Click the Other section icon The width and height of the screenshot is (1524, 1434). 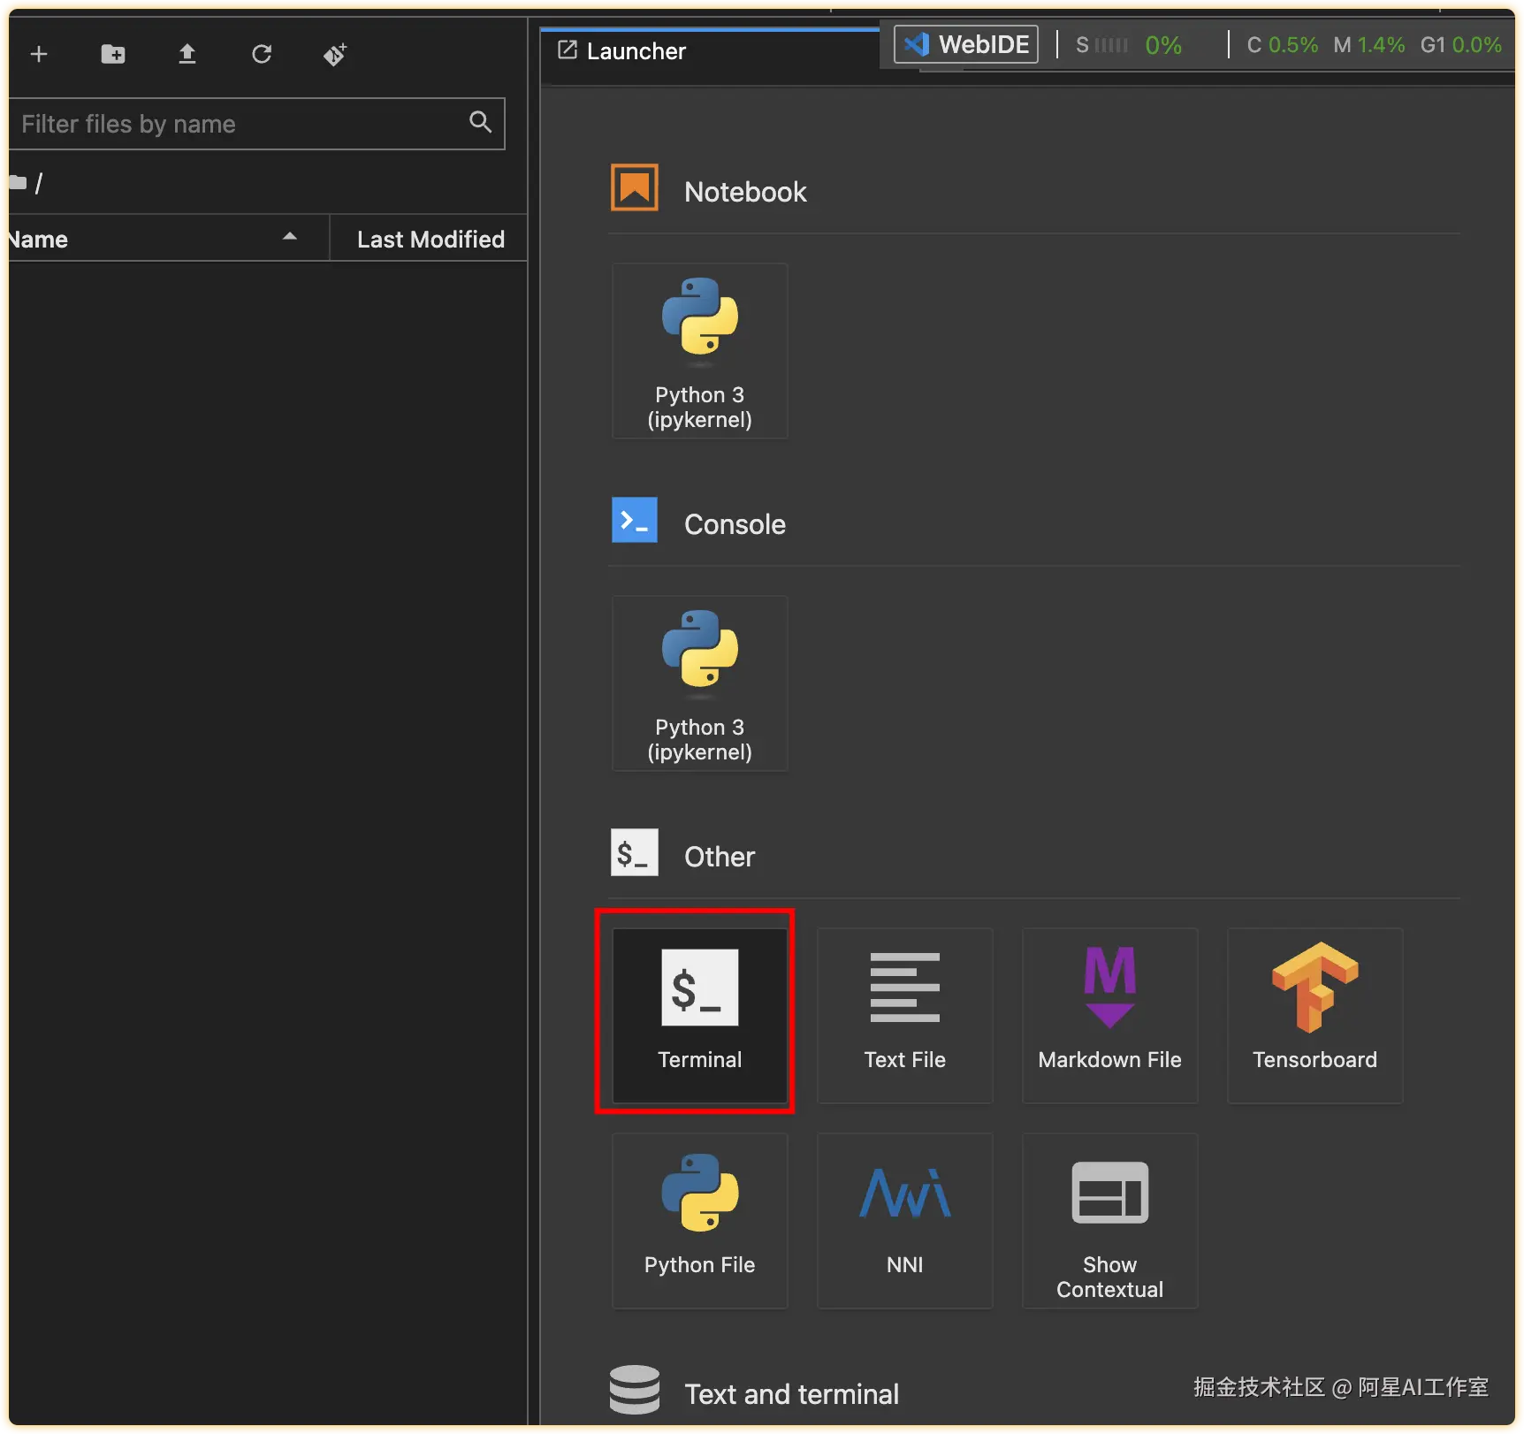(x=635, y=852)
